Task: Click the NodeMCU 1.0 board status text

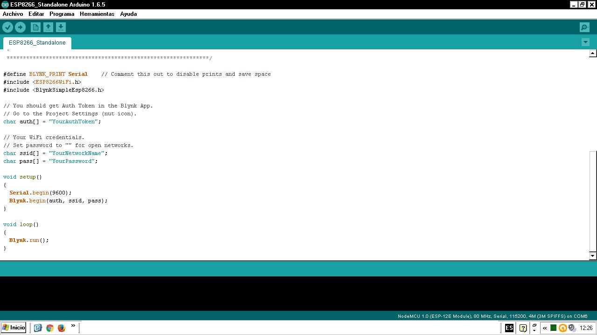Action: [493, 316]
